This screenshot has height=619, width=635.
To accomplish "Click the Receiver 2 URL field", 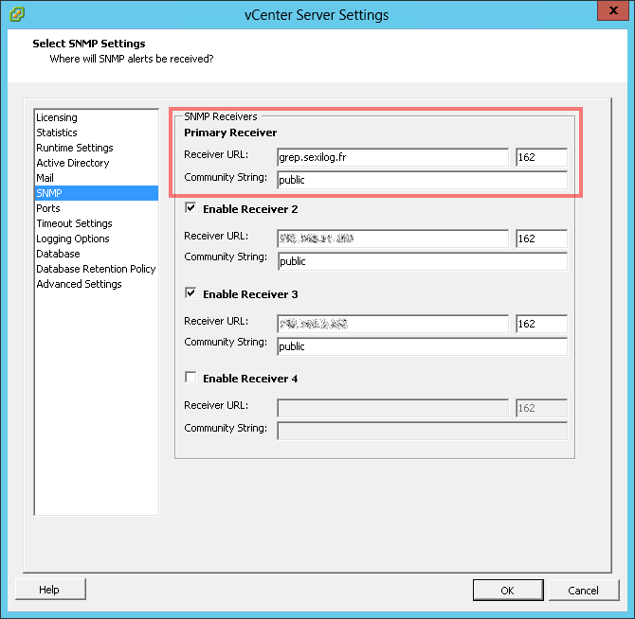I will click(392, 239).
